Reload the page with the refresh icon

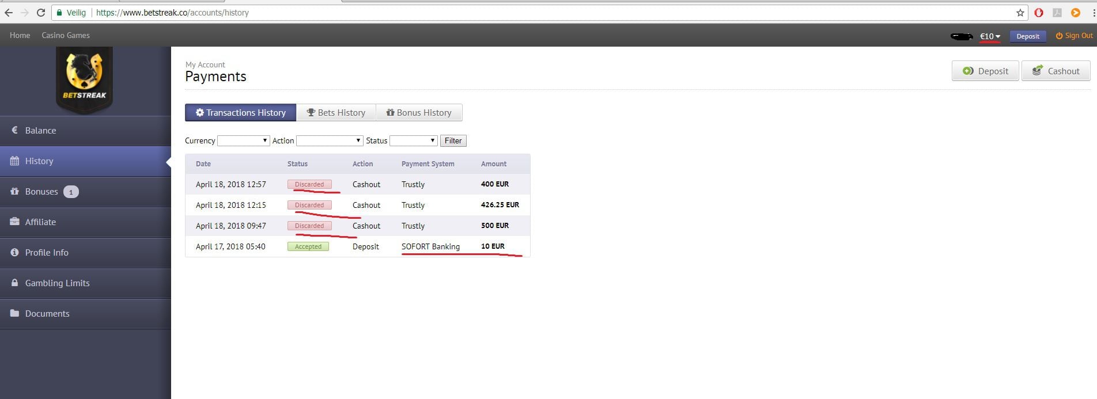click(40, 12)
